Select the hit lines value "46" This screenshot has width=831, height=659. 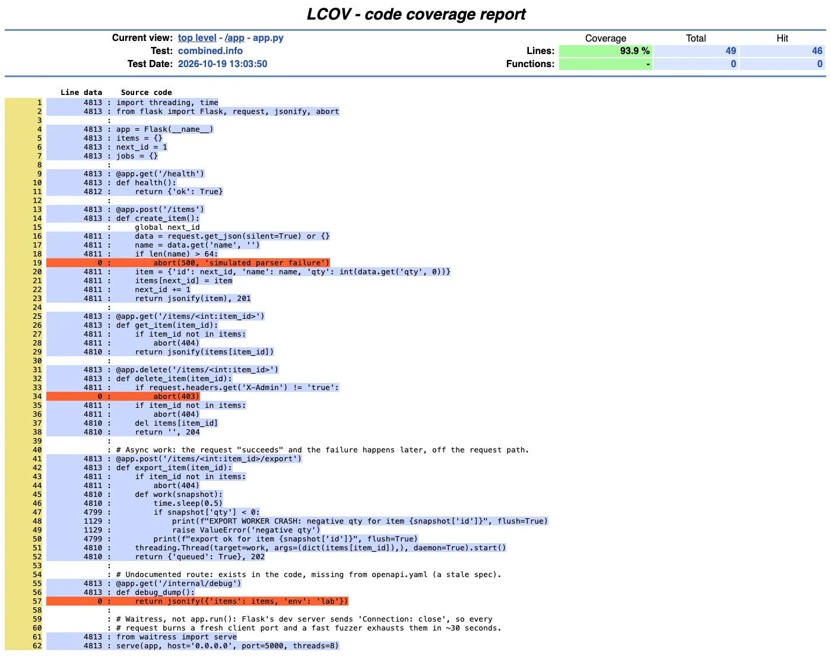click(x=817, y=51)
